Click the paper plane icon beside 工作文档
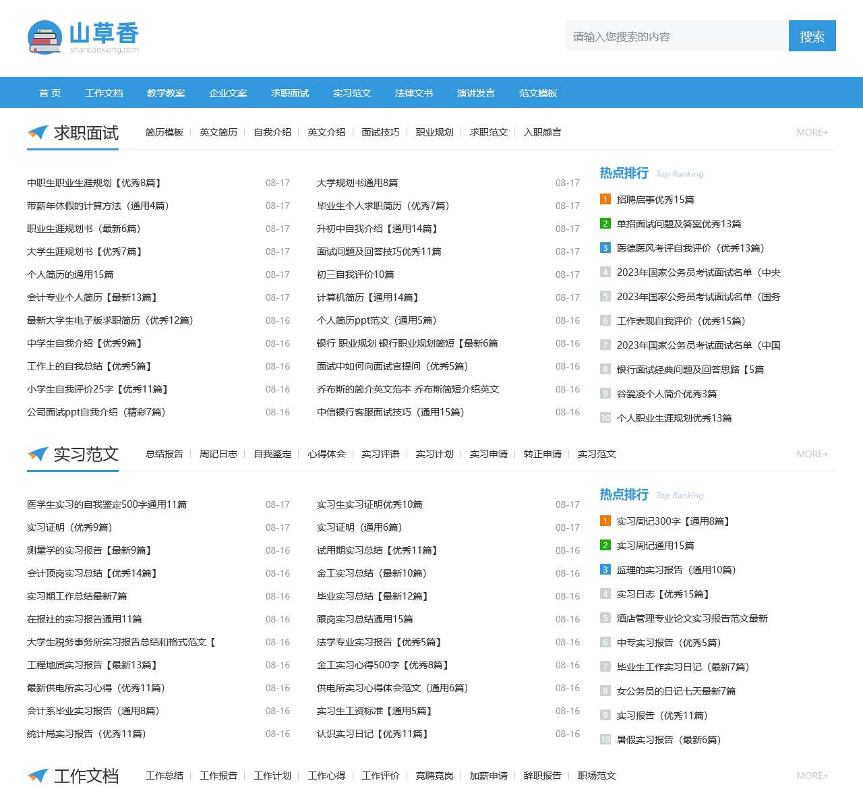Image resolution: width=863 pixels, height=787 pixels. pyautogui.click(x=38, y=776)
